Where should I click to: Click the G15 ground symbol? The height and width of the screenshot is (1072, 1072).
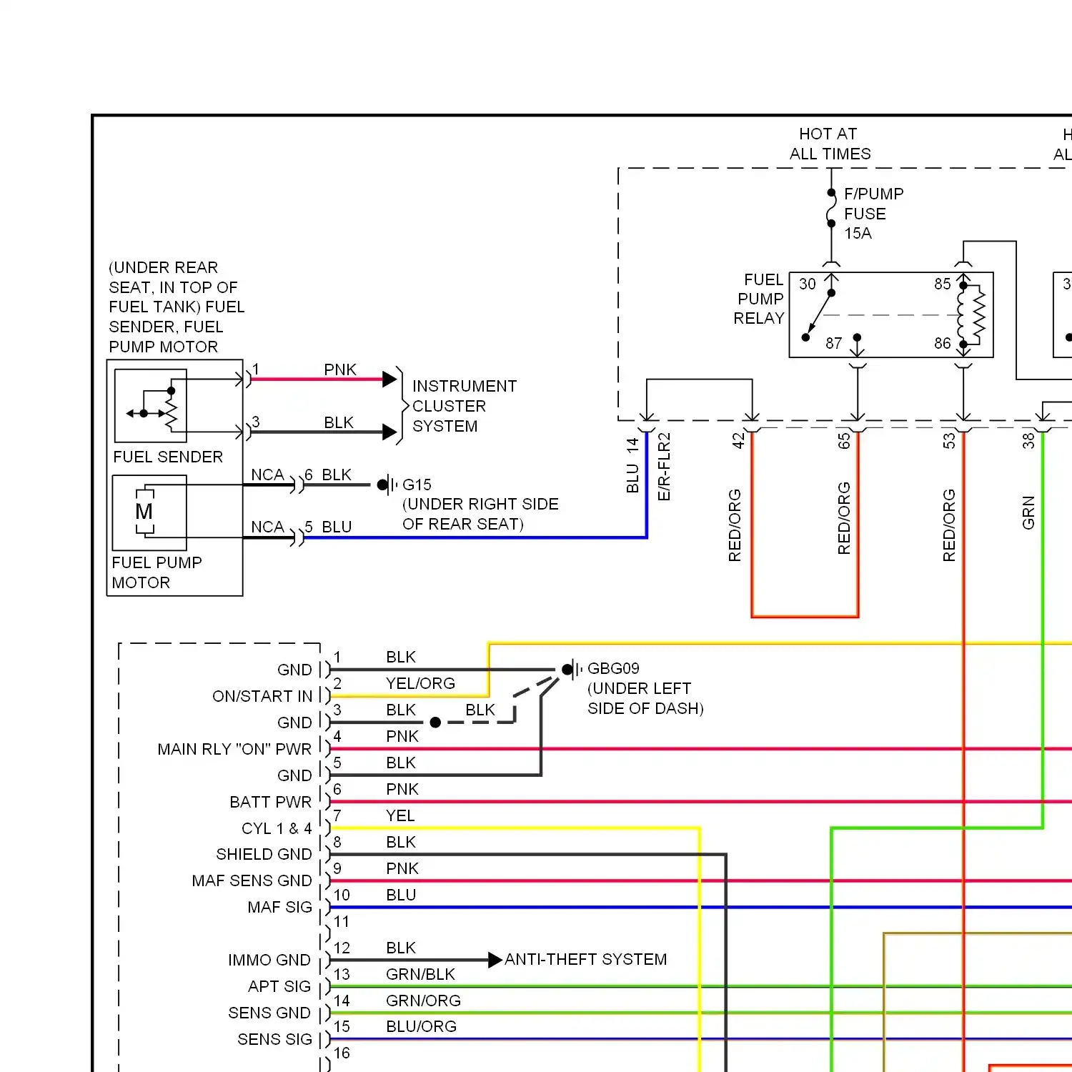click(387, 485)
